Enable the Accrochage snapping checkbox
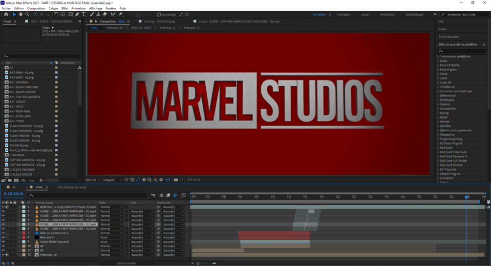Viewport: 491px width, 266px height. (x=159, y=14)
